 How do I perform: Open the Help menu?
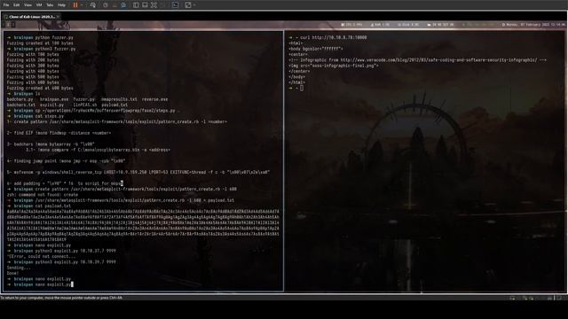(x=61, y=5)
